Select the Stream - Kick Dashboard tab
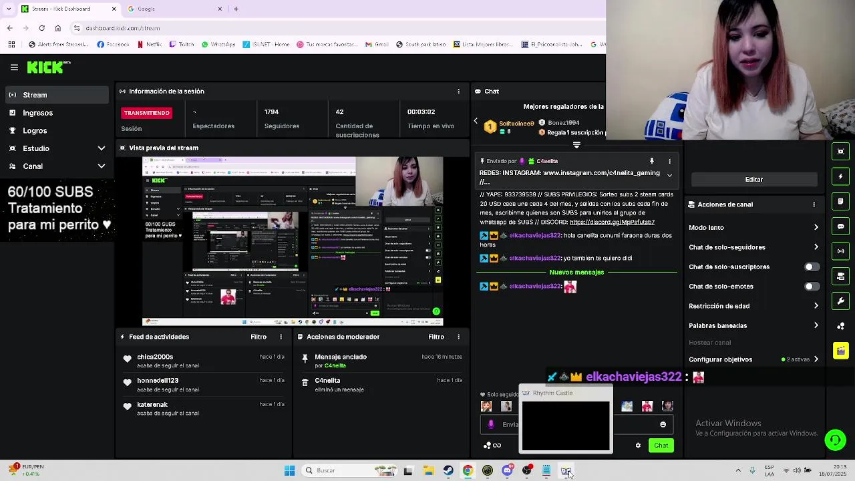855x481 pixels. 69,9
